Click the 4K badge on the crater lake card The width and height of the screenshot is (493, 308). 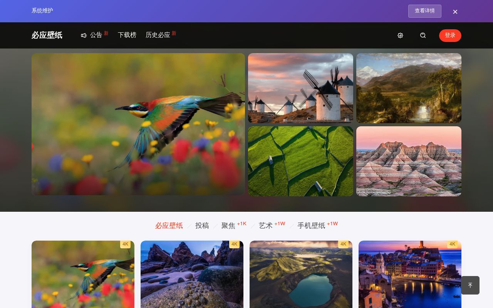click(343, 244)
